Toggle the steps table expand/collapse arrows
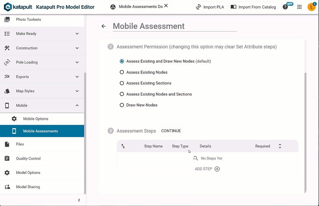319x206 pixels. point(280,146)
